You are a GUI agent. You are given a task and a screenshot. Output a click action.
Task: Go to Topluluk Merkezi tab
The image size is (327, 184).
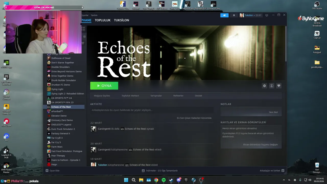tap(130, 96)
